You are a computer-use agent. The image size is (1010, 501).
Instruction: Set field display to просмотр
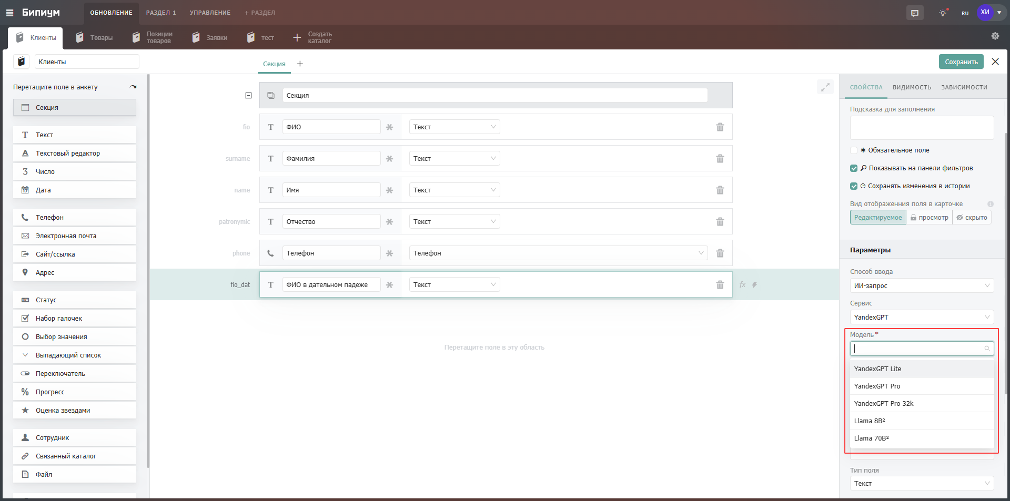point(929,218)
